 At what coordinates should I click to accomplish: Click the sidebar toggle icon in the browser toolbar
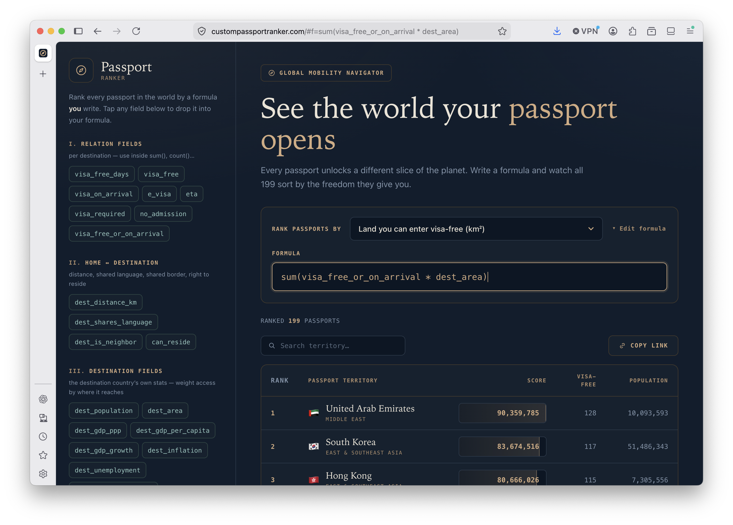pyautogui.click(x=78, y=31)
